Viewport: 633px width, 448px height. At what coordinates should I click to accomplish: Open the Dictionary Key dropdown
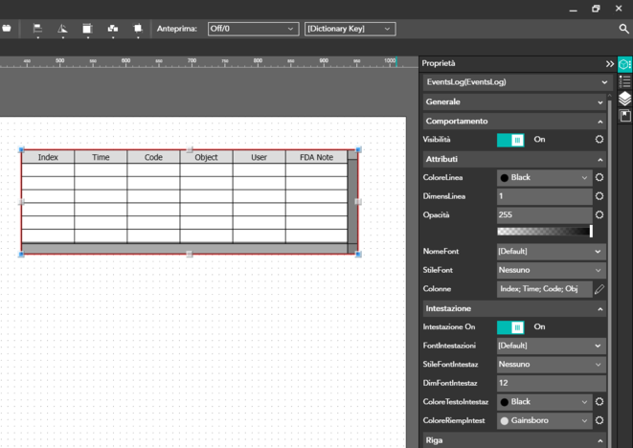[350, 29]
